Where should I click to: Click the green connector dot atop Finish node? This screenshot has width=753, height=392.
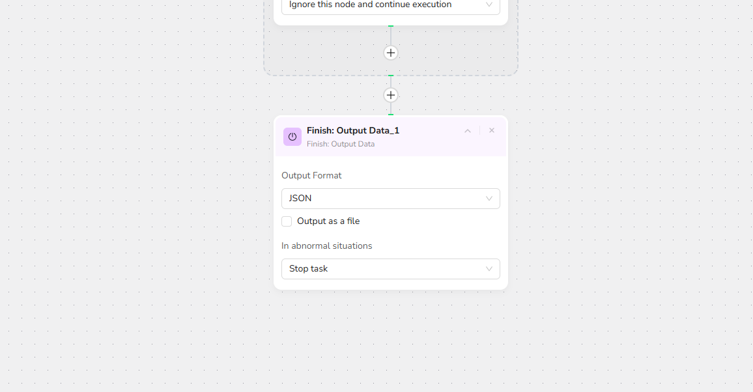(x=391, y=115)
